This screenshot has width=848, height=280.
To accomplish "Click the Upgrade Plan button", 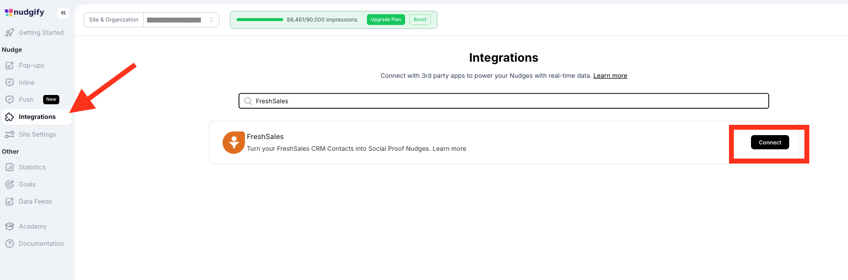I will click(x=386, y=20).
